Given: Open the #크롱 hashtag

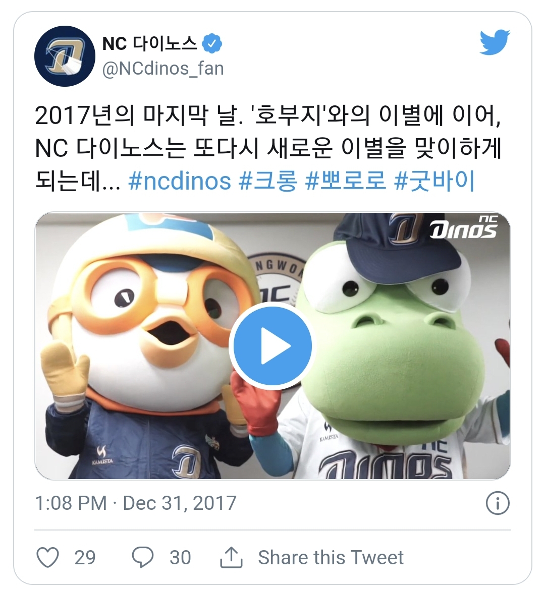Looking at the screenshot, I should (268, 181).
